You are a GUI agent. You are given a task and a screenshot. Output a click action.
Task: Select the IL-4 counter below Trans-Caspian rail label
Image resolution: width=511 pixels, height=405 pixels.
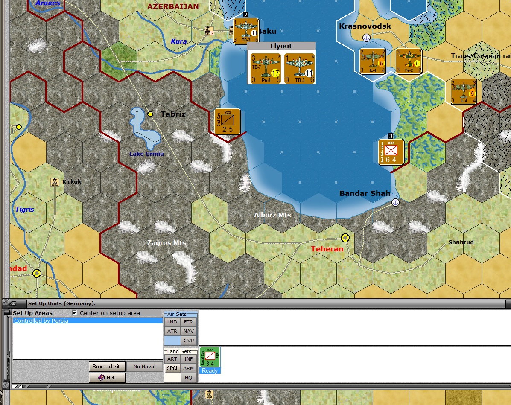click(x=464, y=92)
